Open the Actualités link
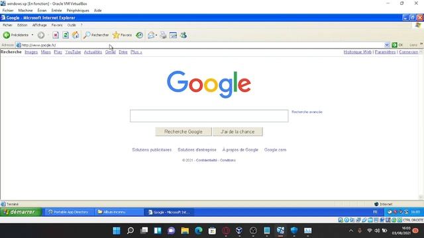 coord(93,52)
